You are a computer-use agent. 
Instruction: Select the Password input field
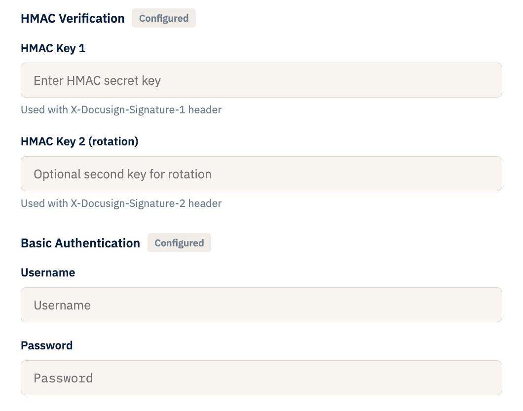click(261, 377)
